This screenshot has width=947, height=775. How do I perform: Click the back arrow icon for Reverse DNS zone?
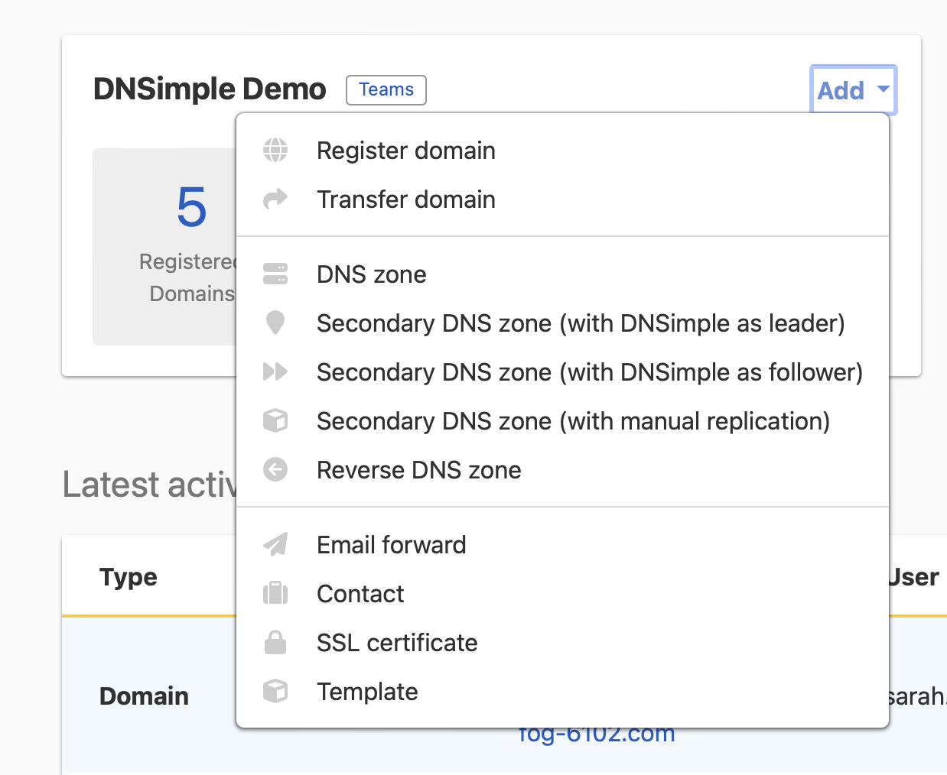pyautogui.click(x=275, y=470)
